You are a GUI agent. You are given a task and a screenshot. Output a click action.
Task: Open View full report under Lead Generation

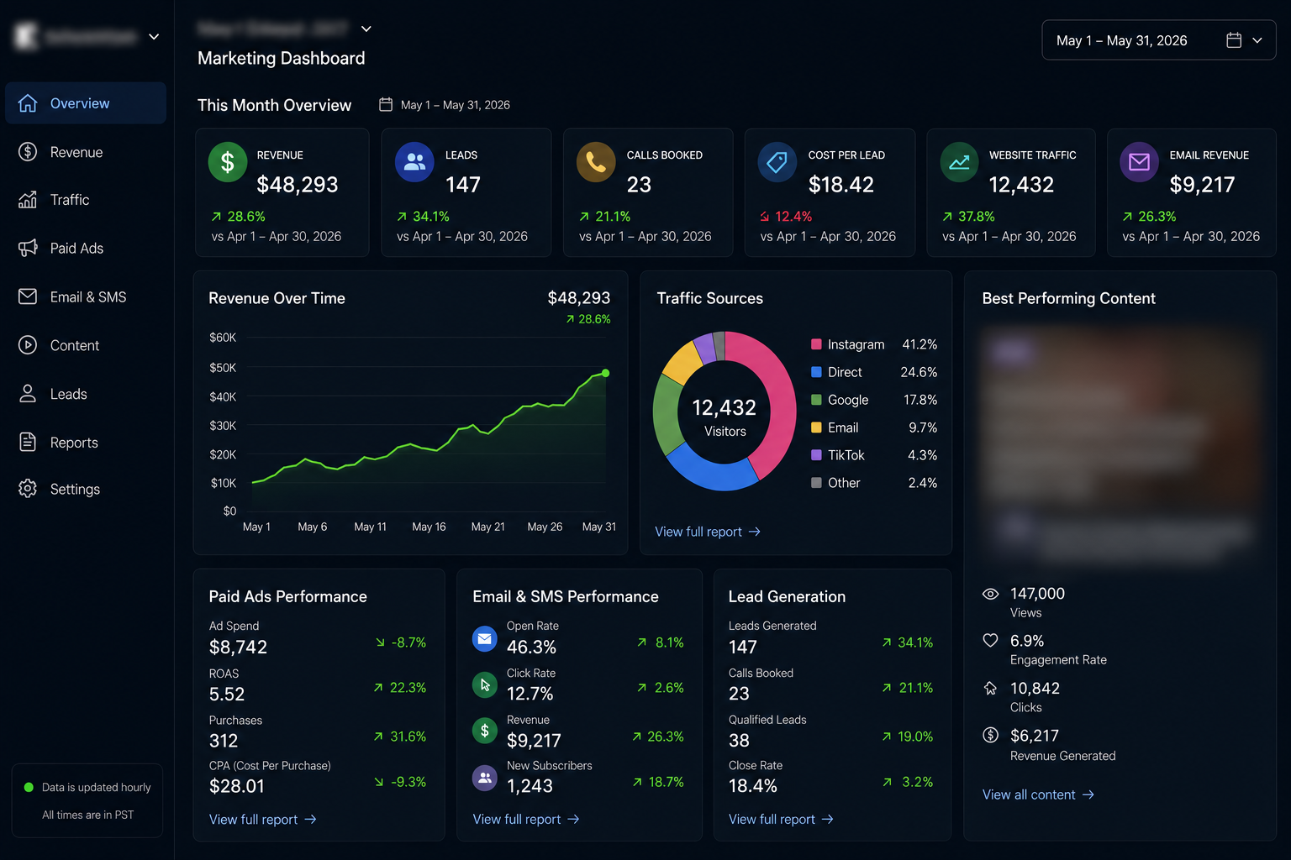[x=781, y=820]
